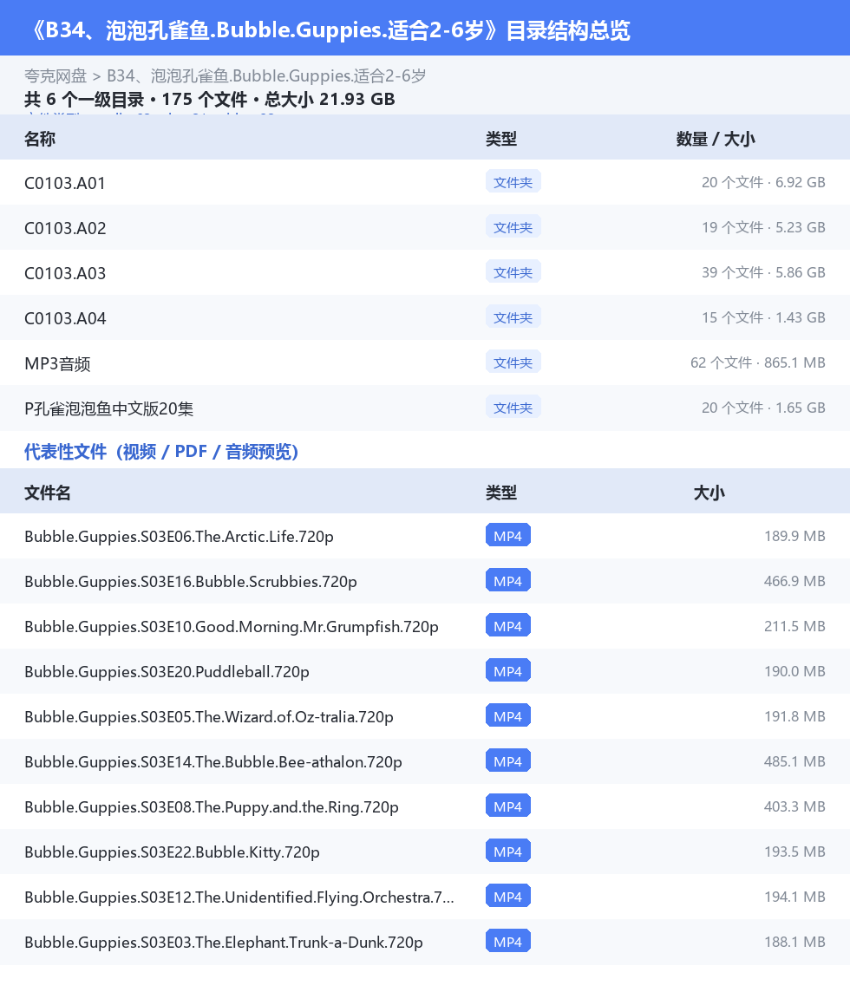This screenshot has height=992, width=850.
Task: Select the 15 个文件 · 1.43 GB cell
Action: (763, 317)
